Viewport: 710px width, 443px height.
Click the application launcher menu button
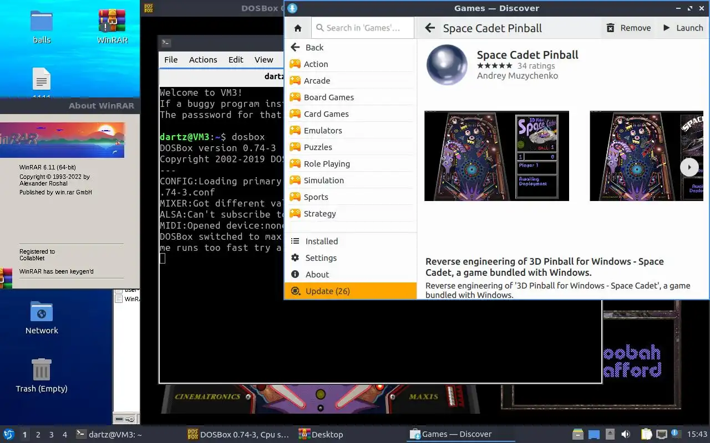pos(9,434)
